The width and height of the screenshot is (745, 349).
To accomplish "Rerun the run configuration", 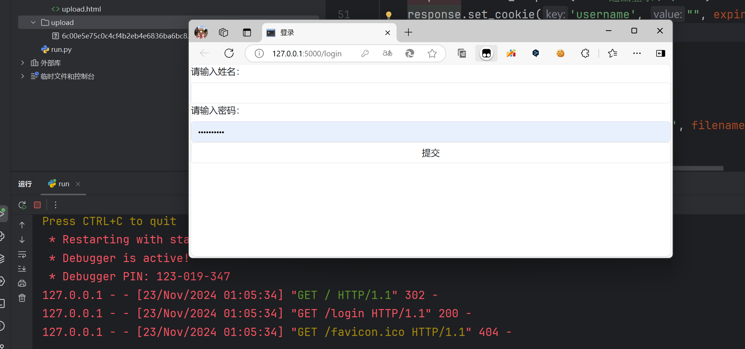I will [22, 205].
